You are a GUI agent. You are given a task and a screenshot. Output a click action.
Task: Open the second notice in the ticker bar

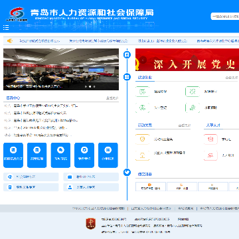[x=99, y=40]
